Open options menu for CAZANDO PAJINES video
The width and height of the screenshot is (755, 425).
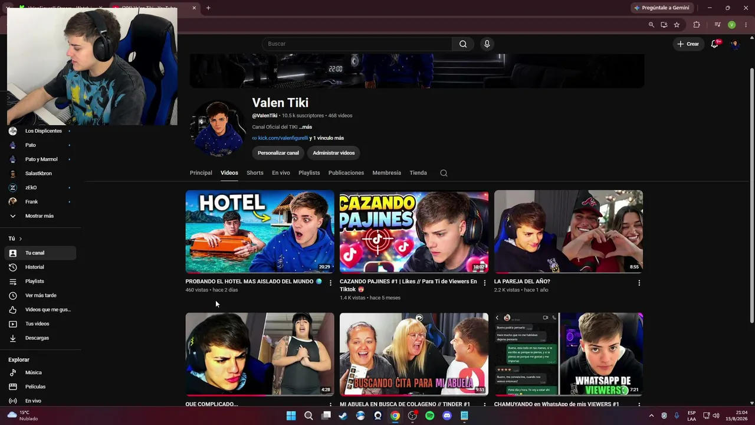[485, 283]
